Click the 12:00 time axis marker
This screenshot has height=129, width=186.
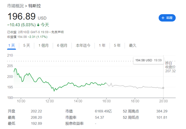49,101
